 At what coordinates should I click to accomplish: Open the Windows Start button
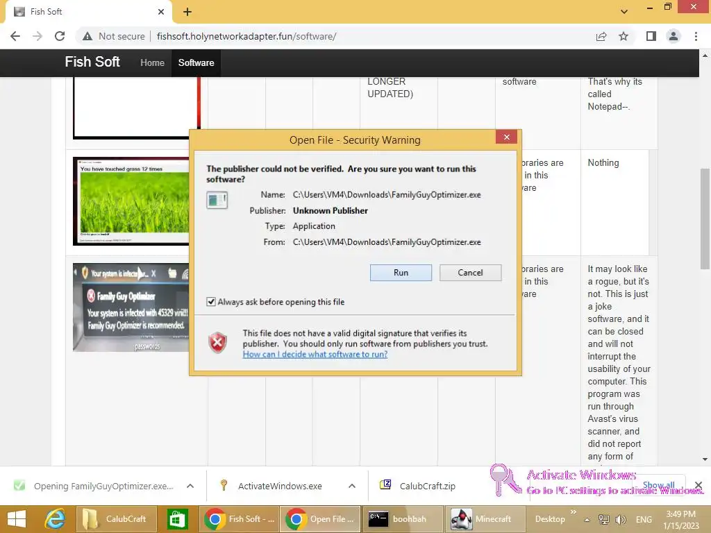click(17, 519)
